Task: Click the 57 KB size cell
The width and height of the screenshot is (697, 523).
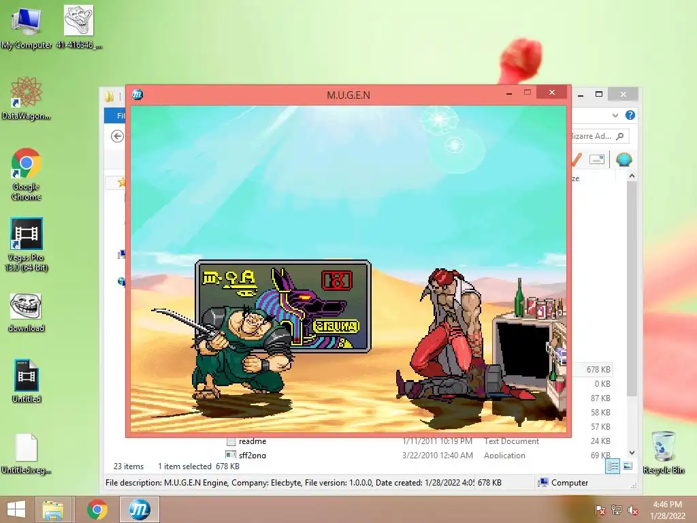Action: pyautogui.click(x=600, y=426)
